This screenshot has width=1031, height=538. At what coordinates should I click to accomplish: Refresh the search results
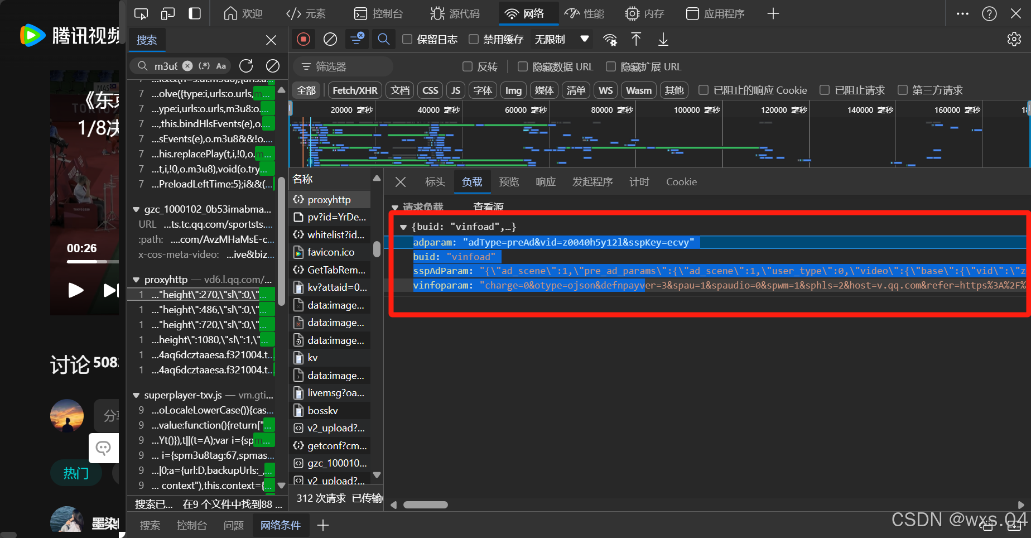[246, 66]
